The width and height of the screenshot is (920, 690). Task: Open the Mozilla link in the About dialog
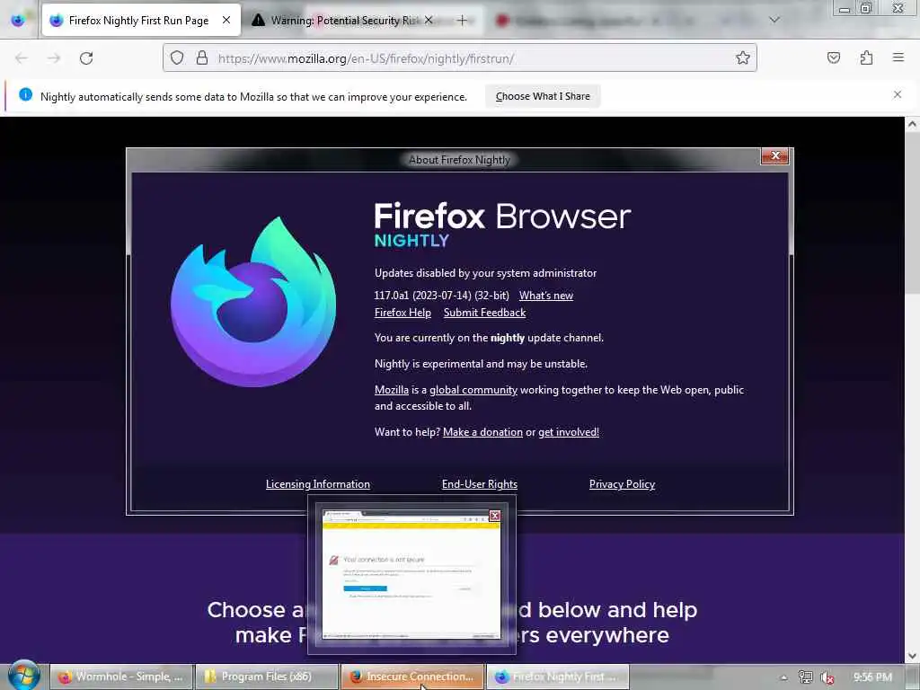(x=392, y=390)
